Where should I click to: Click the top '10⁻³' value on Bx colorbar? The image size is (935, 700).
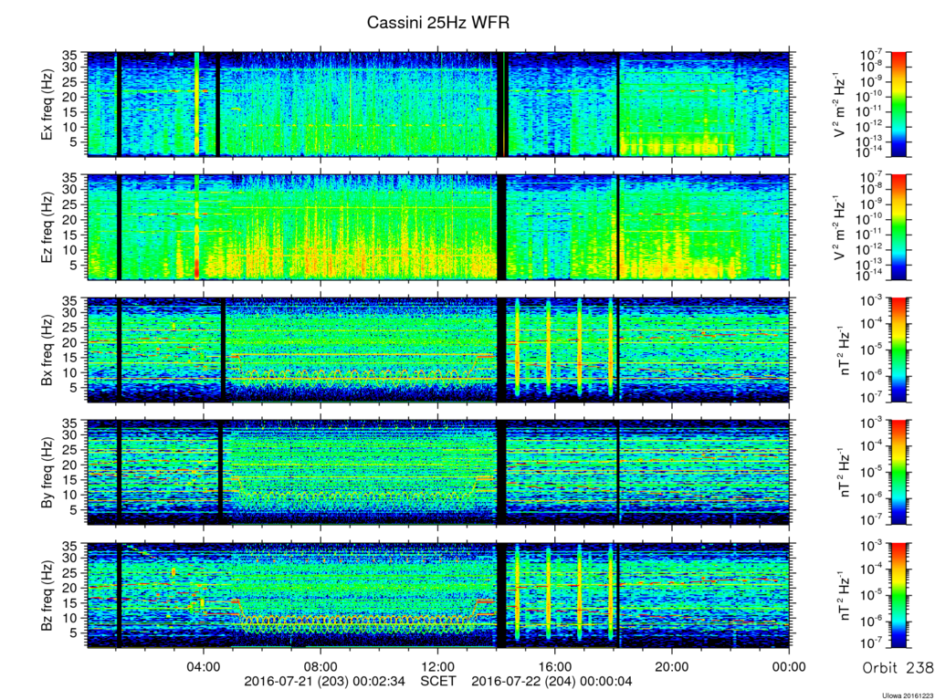tap(872, 300)
